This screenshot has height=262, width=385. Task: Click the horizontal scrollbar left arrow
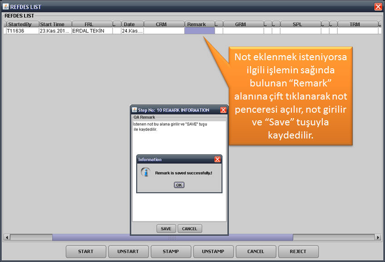point(7,237)
